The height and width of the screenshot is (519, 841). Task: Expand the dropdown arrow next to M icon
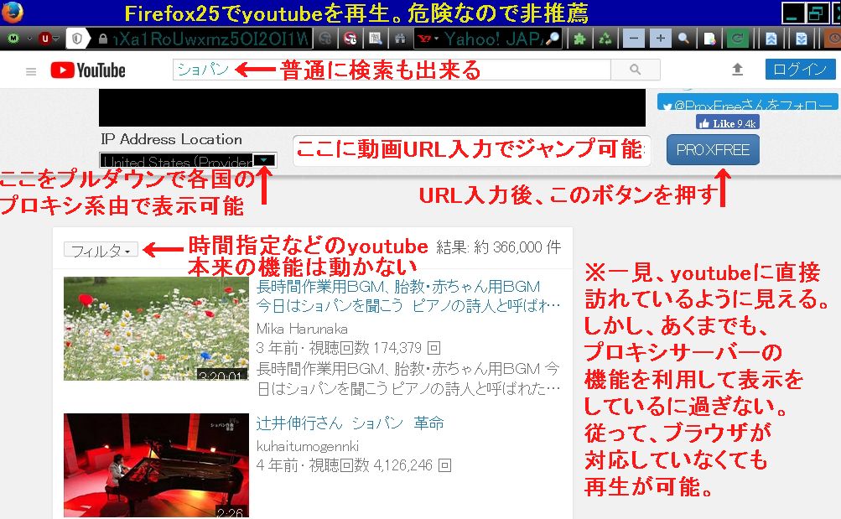[x=29, y=39]
